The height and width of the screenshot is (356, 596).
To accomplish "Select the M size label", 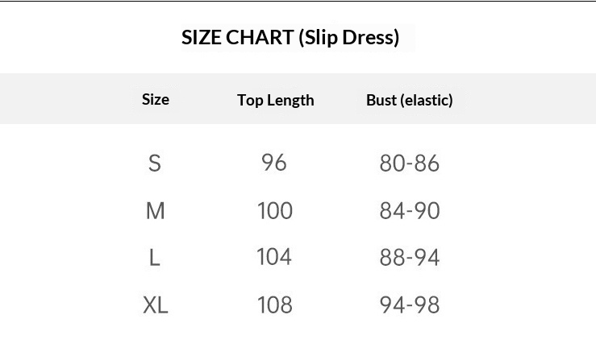I will pyautogui.click(x=155, y=211).
